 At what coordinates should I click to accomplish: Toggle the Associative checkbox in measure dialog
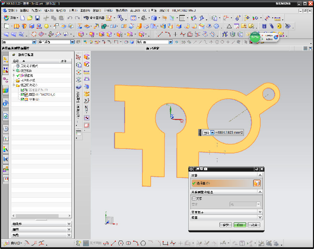click(194, 198)
